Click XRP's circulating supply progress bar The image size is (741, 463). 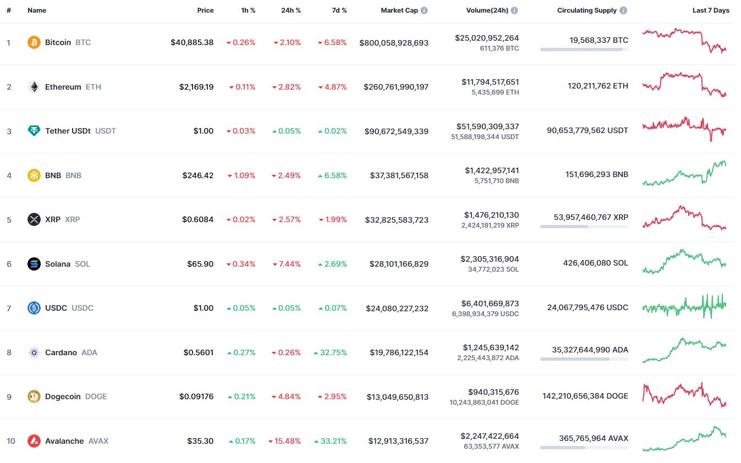584,227
